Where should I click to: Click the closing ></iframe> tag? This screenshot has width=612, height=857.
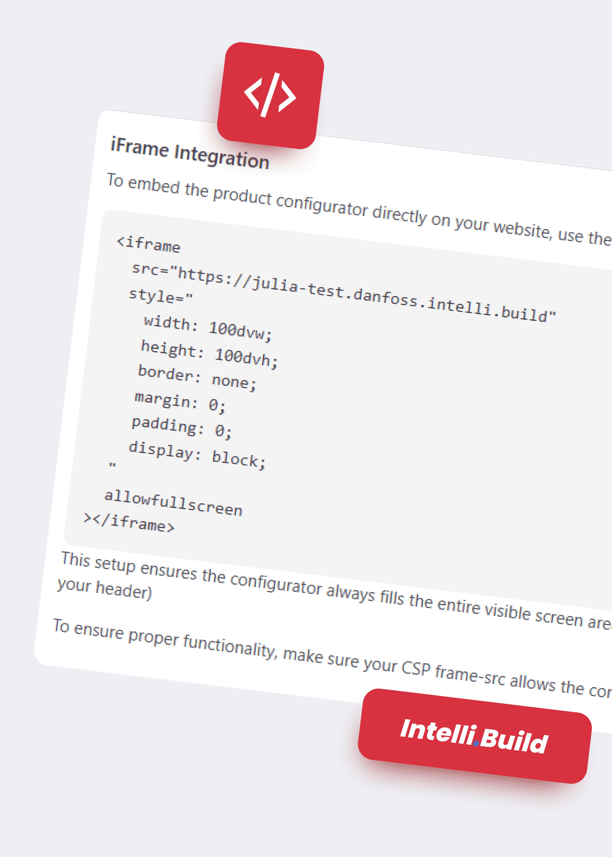(129, 523)
